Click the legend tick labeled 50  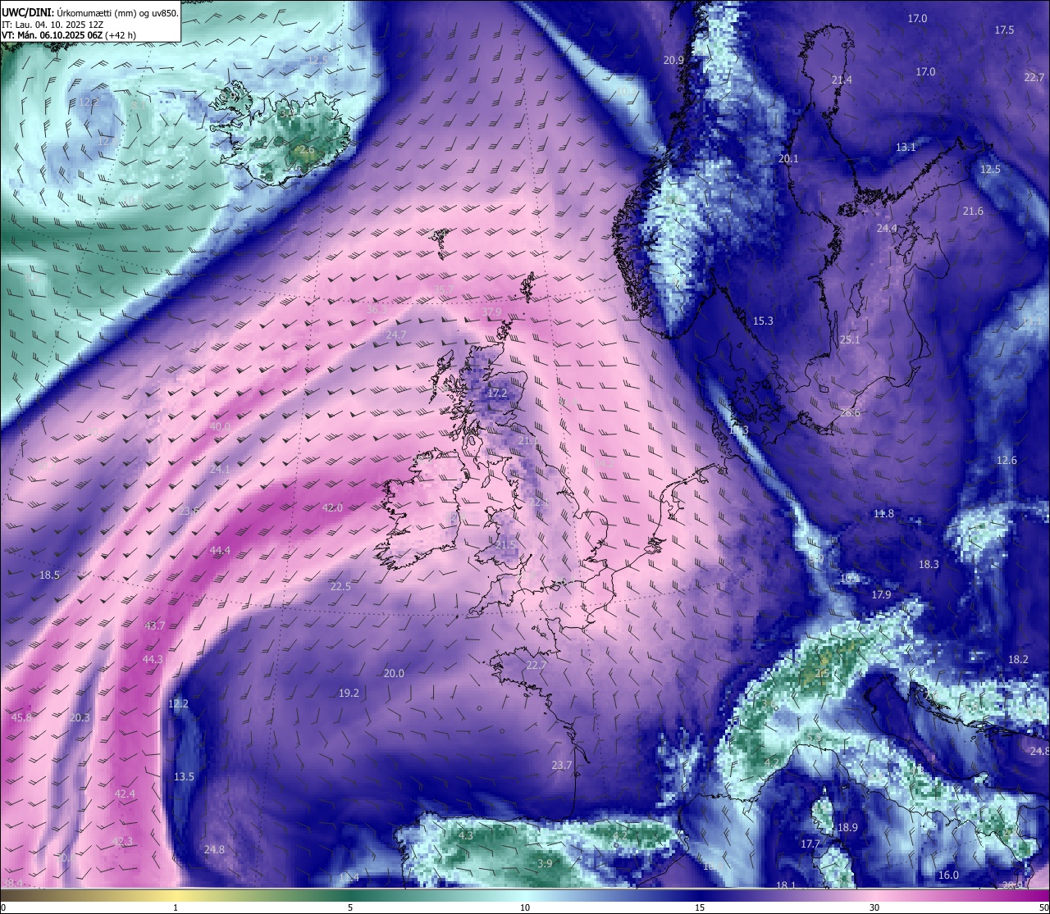click(x=1043, y=907)
